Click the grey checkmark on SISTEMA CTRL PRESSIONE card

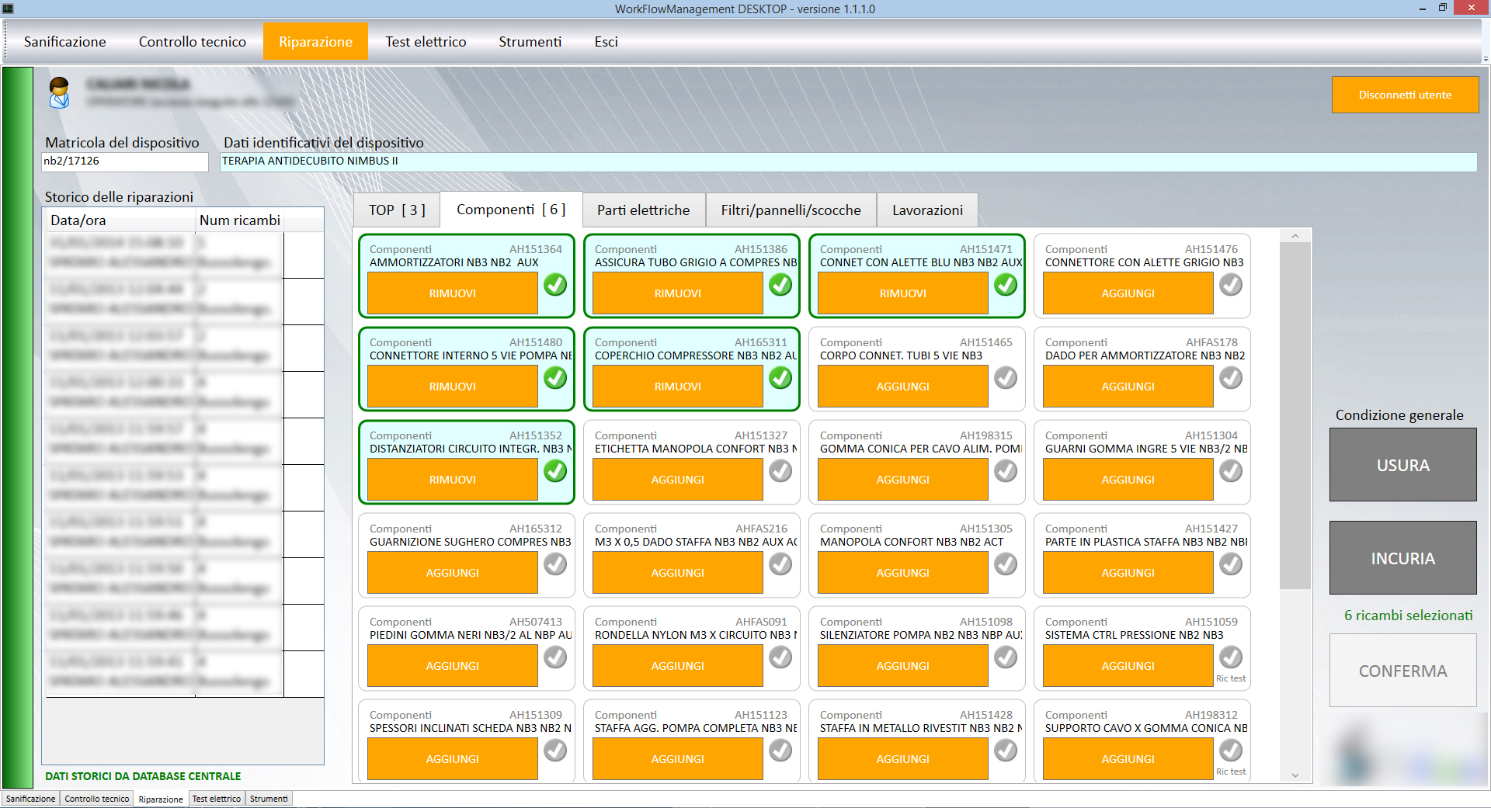coord(1231,657)
